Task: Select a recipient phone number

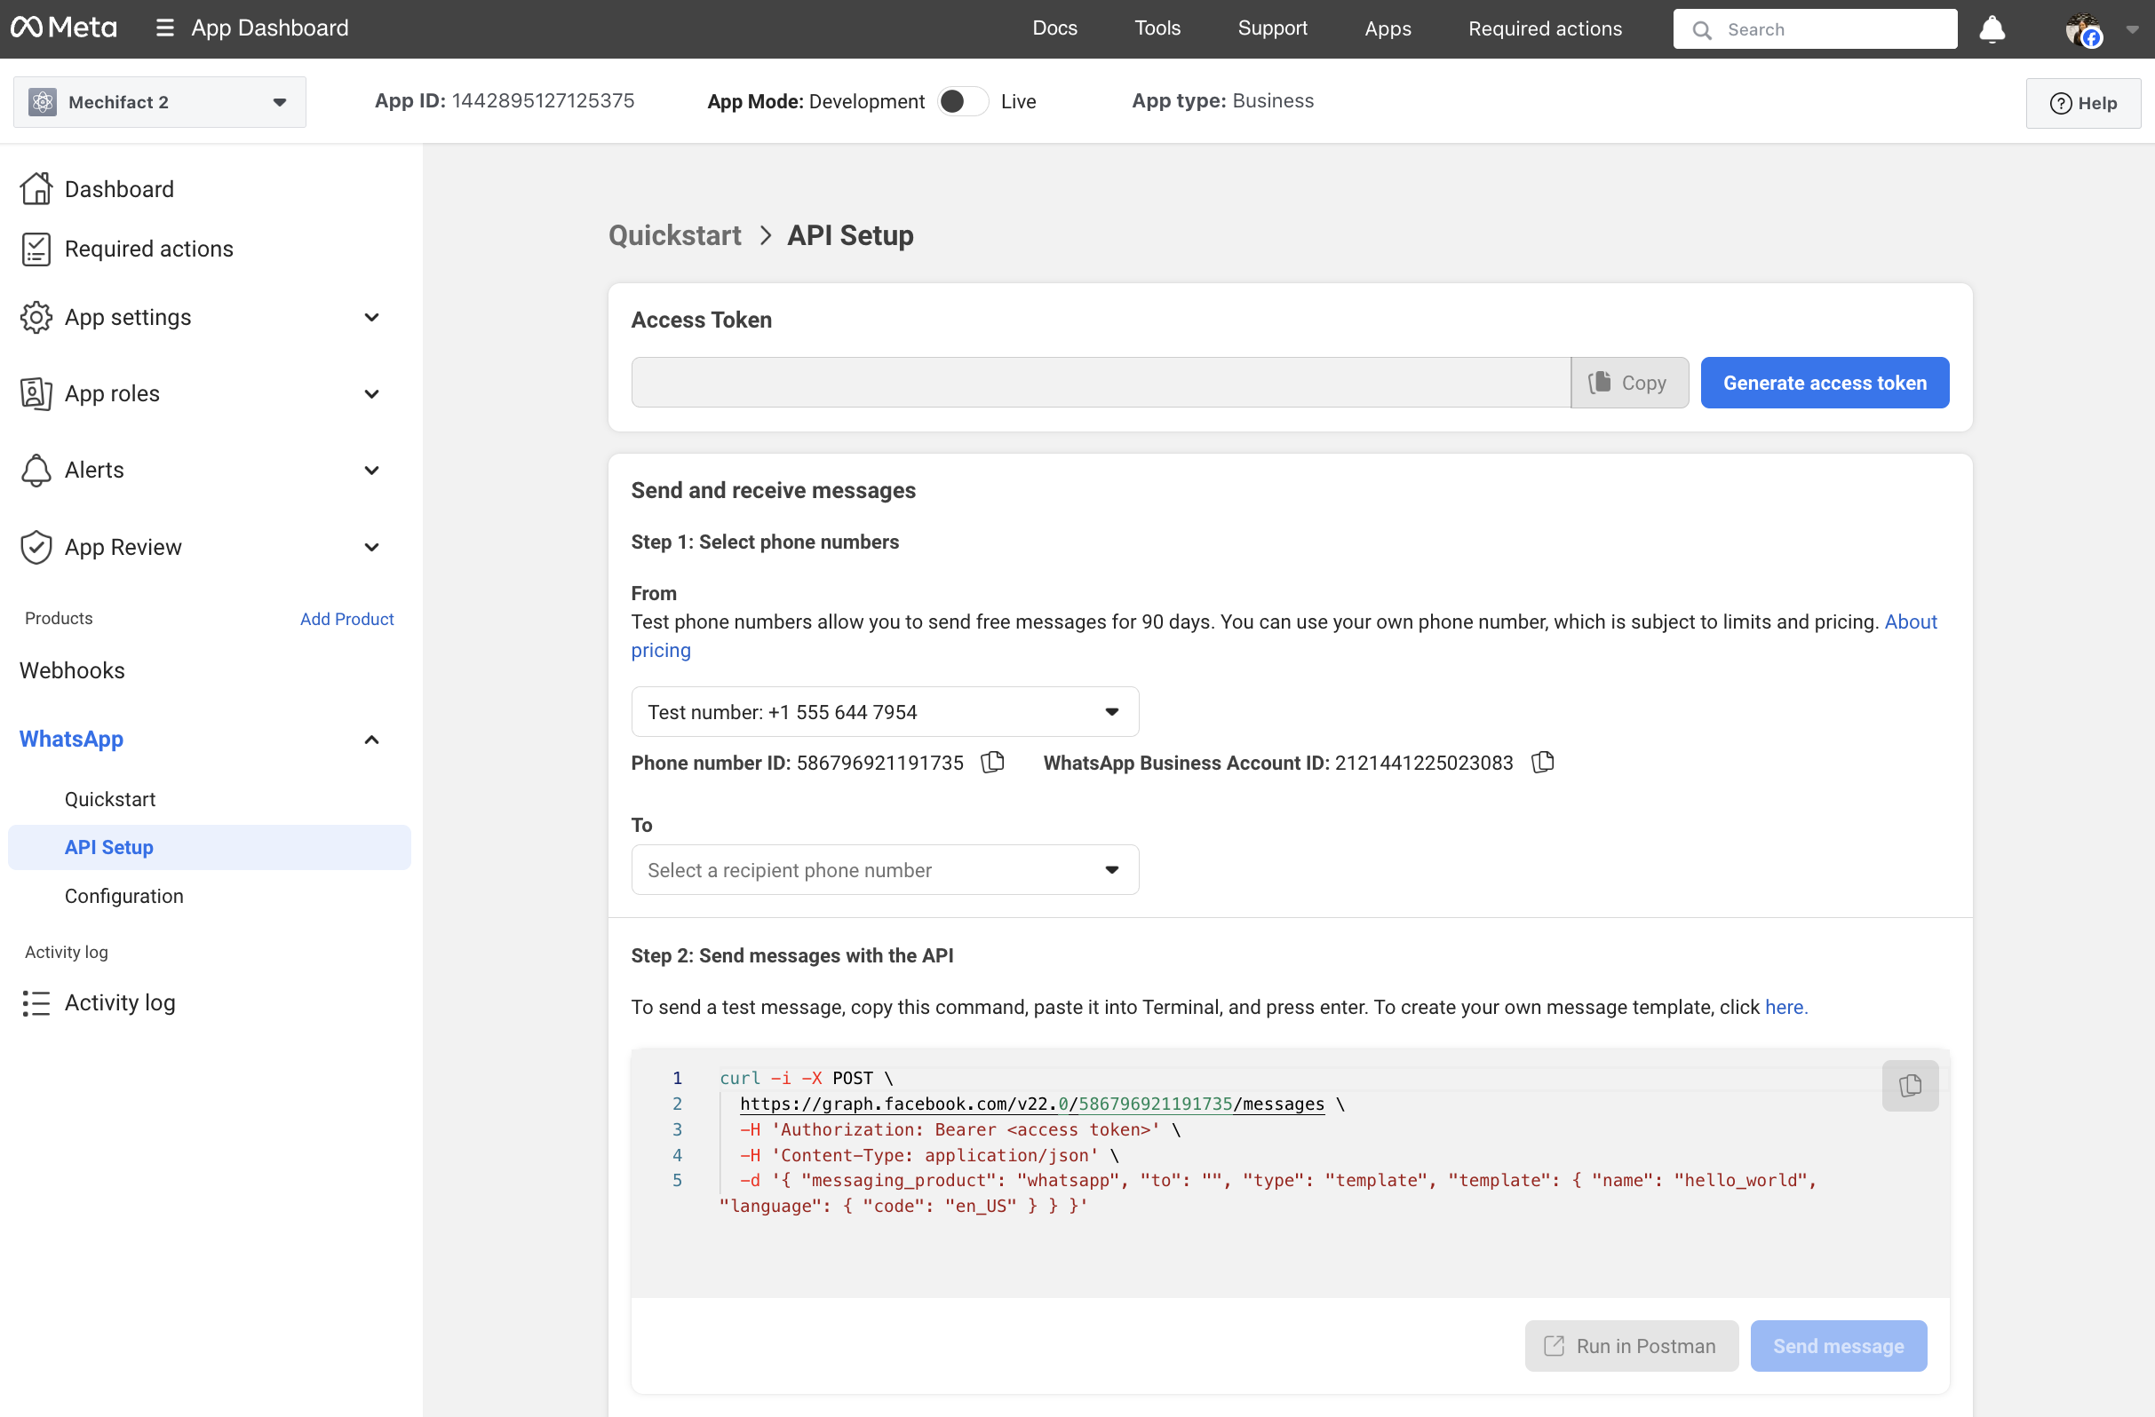Action: [x=885, y=869]
